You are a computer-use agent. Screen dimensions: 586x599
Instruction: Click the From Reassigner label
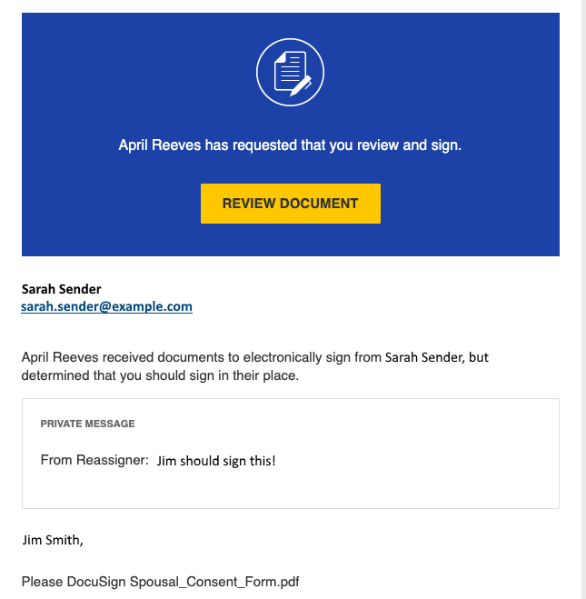click(x=94, y=460)
